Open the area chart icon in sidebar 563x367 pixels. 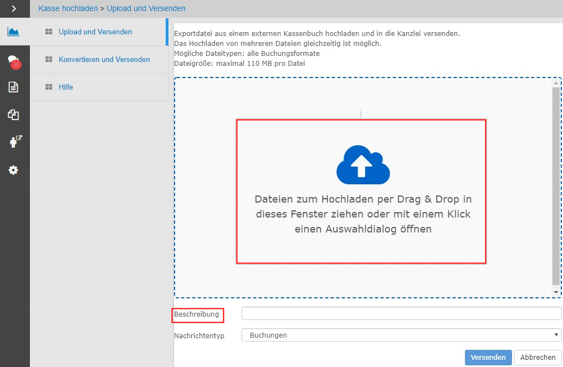coord(13,32)
